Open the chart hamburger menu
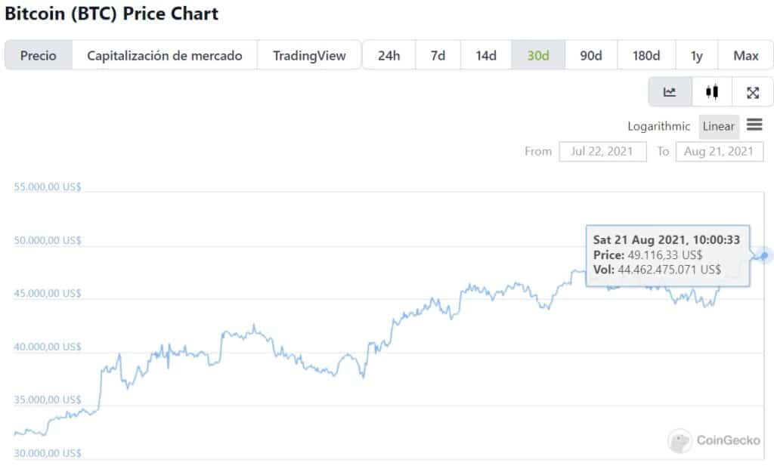774x472 pixels. [x=754, y=125]
